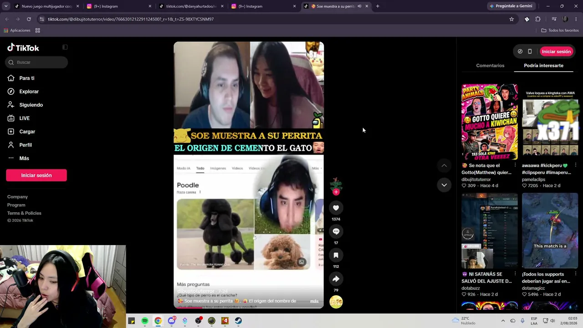Open options for the awaawa #kickperu video

(x=576, y=165)
